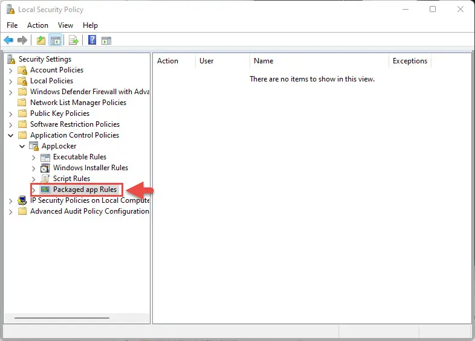Sort by the Action column header
The image size is (475, 341).
click(174, 61)
